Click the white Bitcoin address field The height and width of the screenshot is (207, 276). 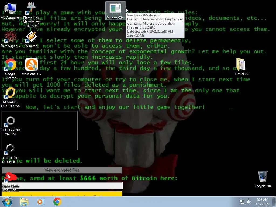click(x=62, y=186)
